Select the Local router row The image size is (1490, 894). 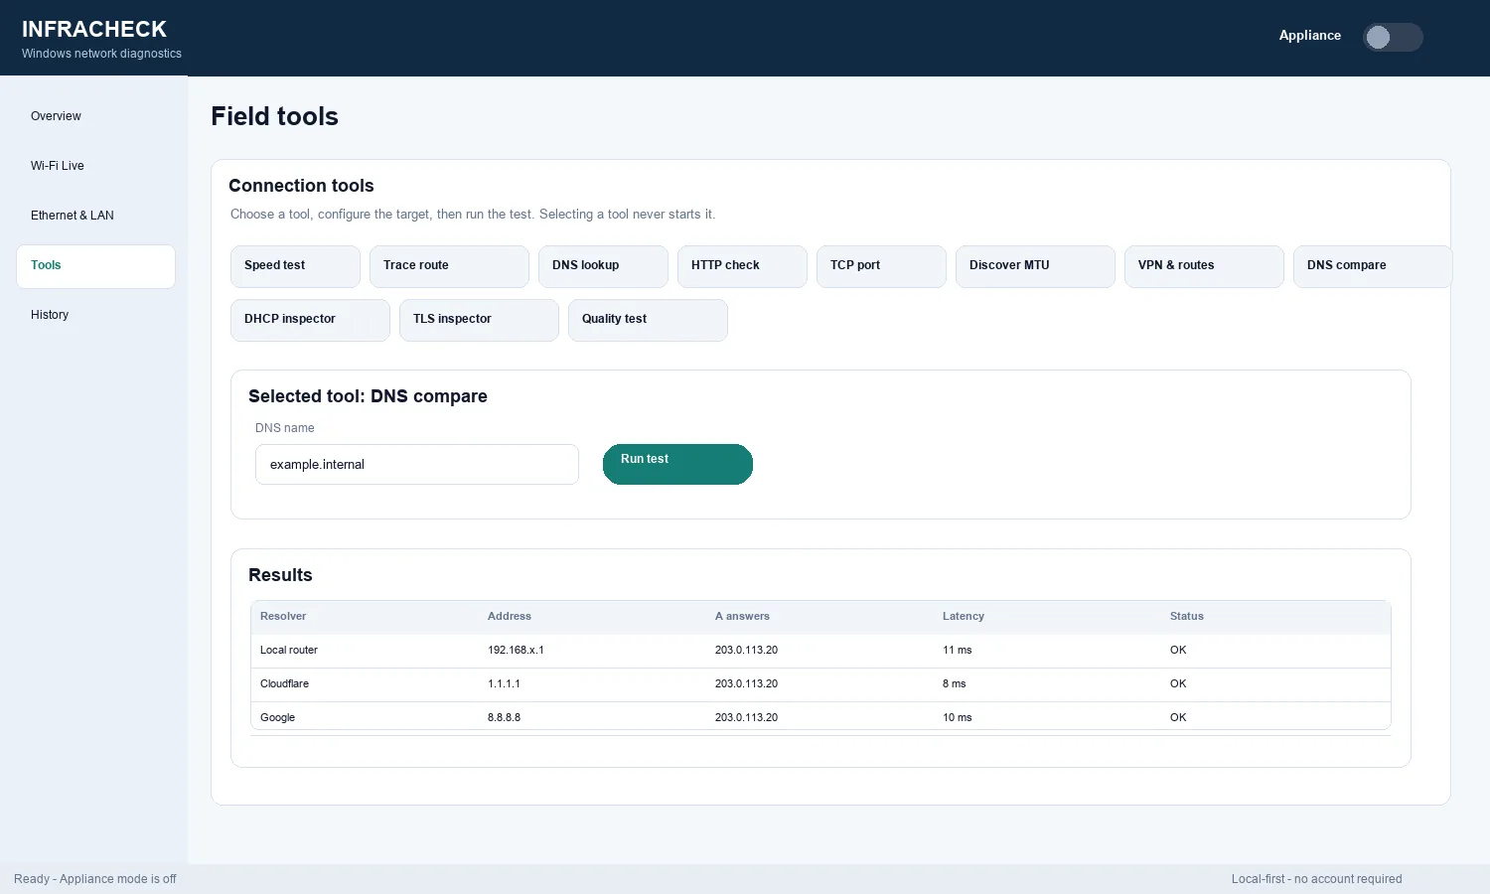tap(820, 651)
